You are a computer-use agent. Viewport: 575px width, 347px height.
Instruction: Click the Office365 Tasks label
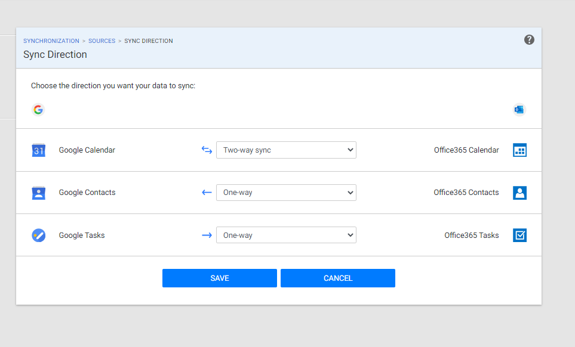tap(472, 235)
